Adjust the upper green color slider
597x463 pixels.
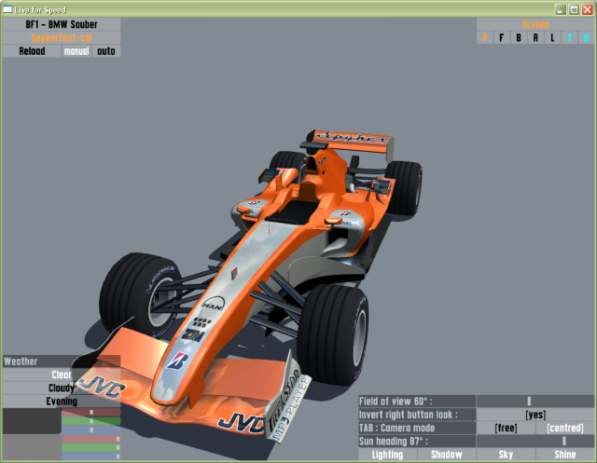[91, 421]
